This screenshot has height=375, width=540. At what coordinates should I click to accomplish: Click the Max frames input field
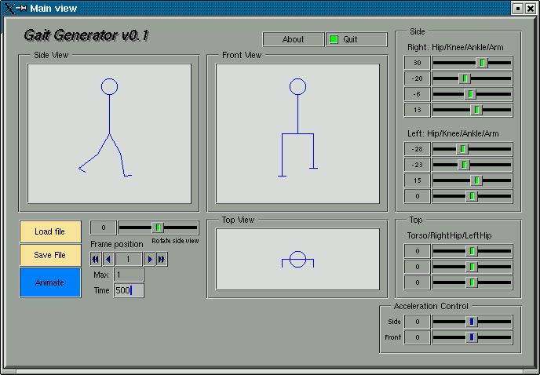129,275
